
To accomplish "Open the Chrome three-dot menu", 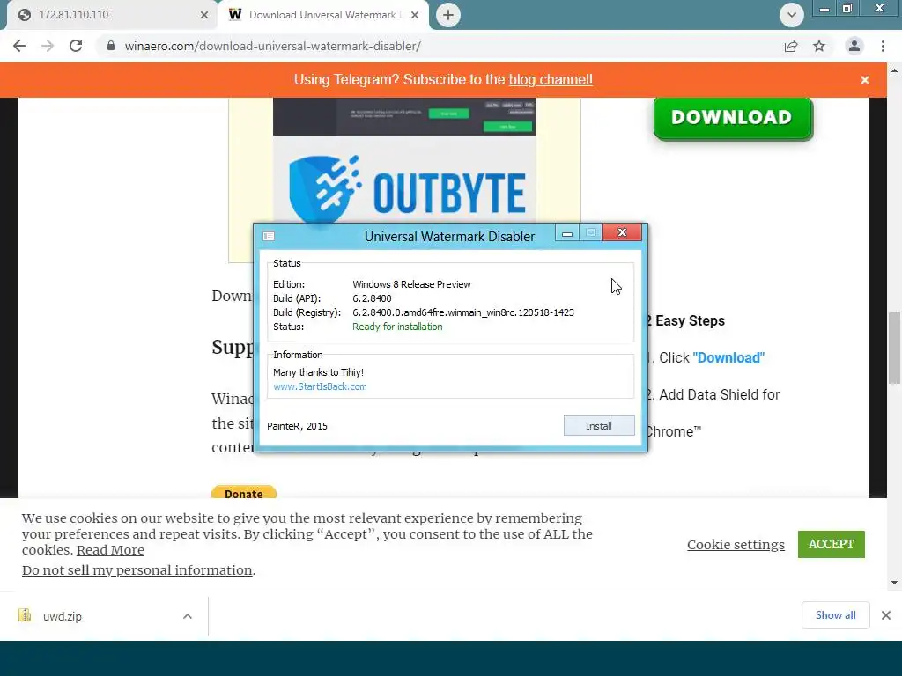I will [883, 46].
